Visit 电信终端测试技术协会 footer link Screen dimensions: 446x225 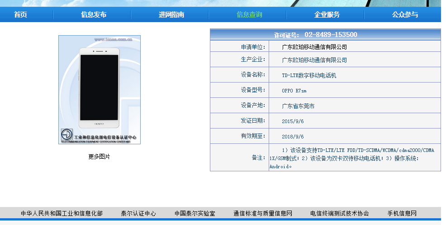coord(340,213)
